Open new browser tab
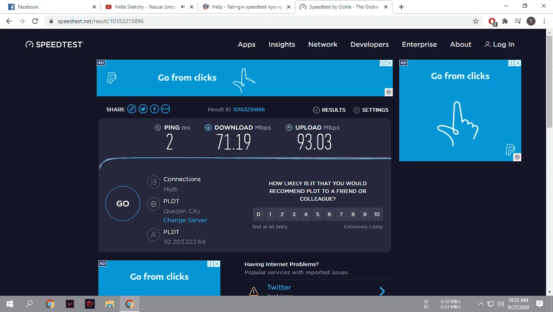553x312 pixels. [401, 7]
